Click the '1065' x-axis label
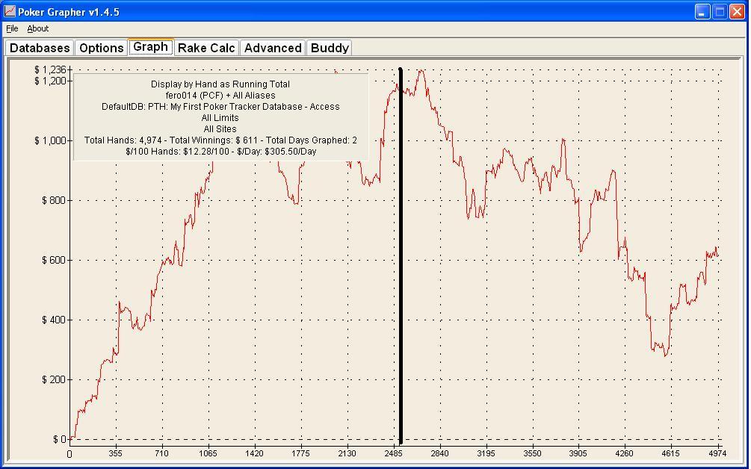751x469 pixels. (208, 453)
